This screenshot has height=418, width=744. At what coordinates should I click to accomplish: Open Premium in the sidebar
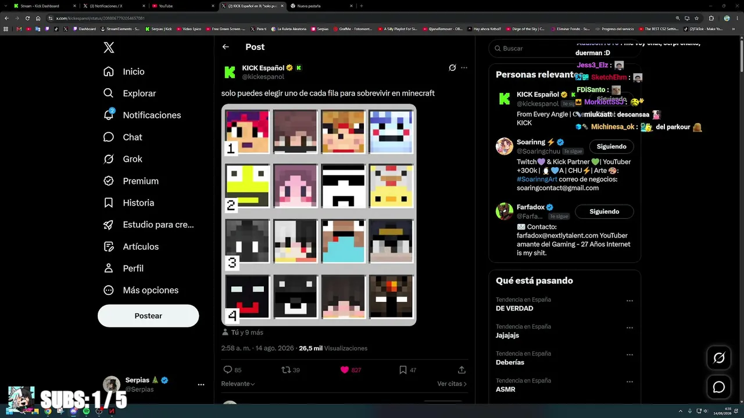click(131, 181)
